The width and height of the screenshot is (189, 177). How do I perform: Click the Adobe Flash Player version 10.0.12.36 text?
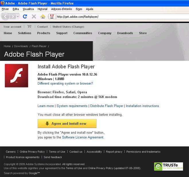point(67,74)
